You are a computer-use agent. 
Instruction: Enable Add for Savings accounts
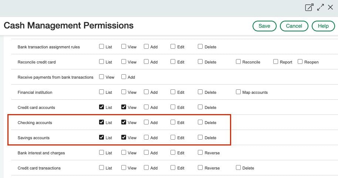point(146,137)
